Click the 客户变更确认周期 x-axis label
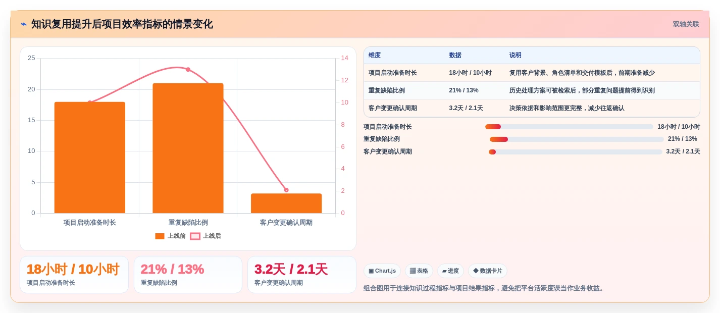720x313 pixels. pyautogui.click(x=286, y=222)
